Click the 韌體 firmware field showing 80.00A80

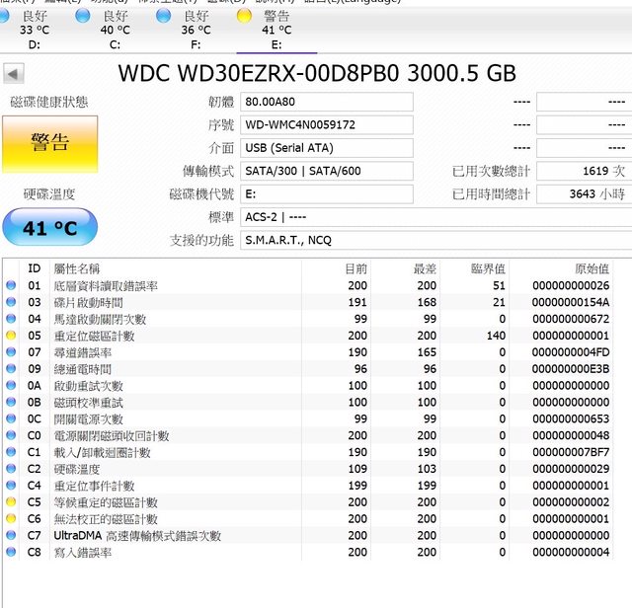(x=327, y=102)
